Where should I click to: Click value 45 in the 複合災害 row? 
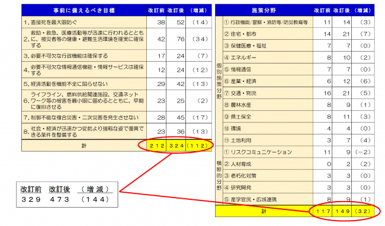coord(181,117)
